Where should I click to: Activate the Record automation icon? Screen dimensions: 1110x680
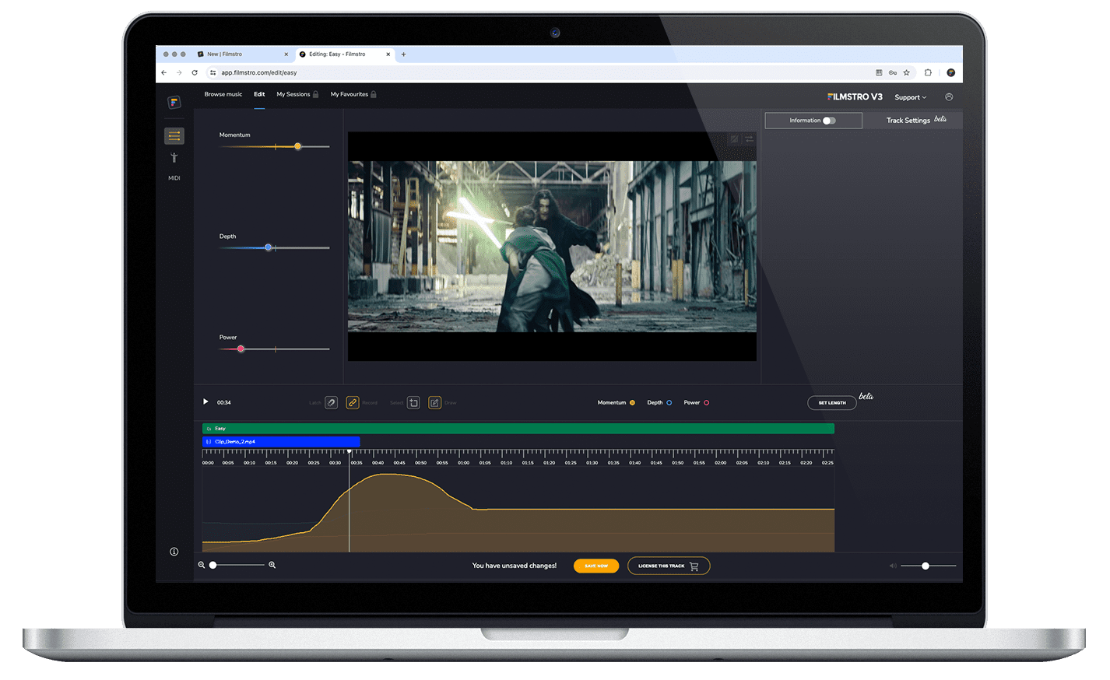tap(353, 403)
